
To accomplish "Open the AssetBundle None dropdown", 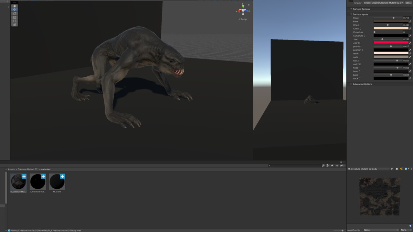I will point(381,230).
